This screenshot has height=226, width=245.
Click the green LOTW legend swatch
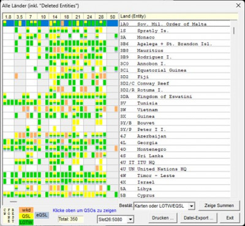pyautogui.click(x=26, y=222)
